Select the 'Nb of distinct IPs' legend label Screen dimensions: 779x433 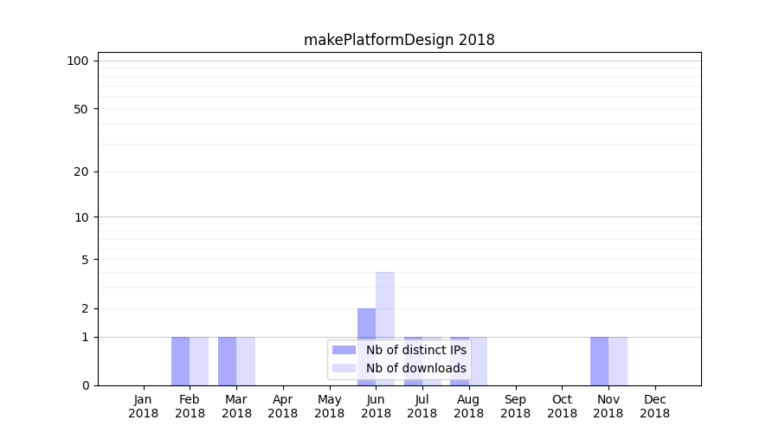[x=415, y=350]
